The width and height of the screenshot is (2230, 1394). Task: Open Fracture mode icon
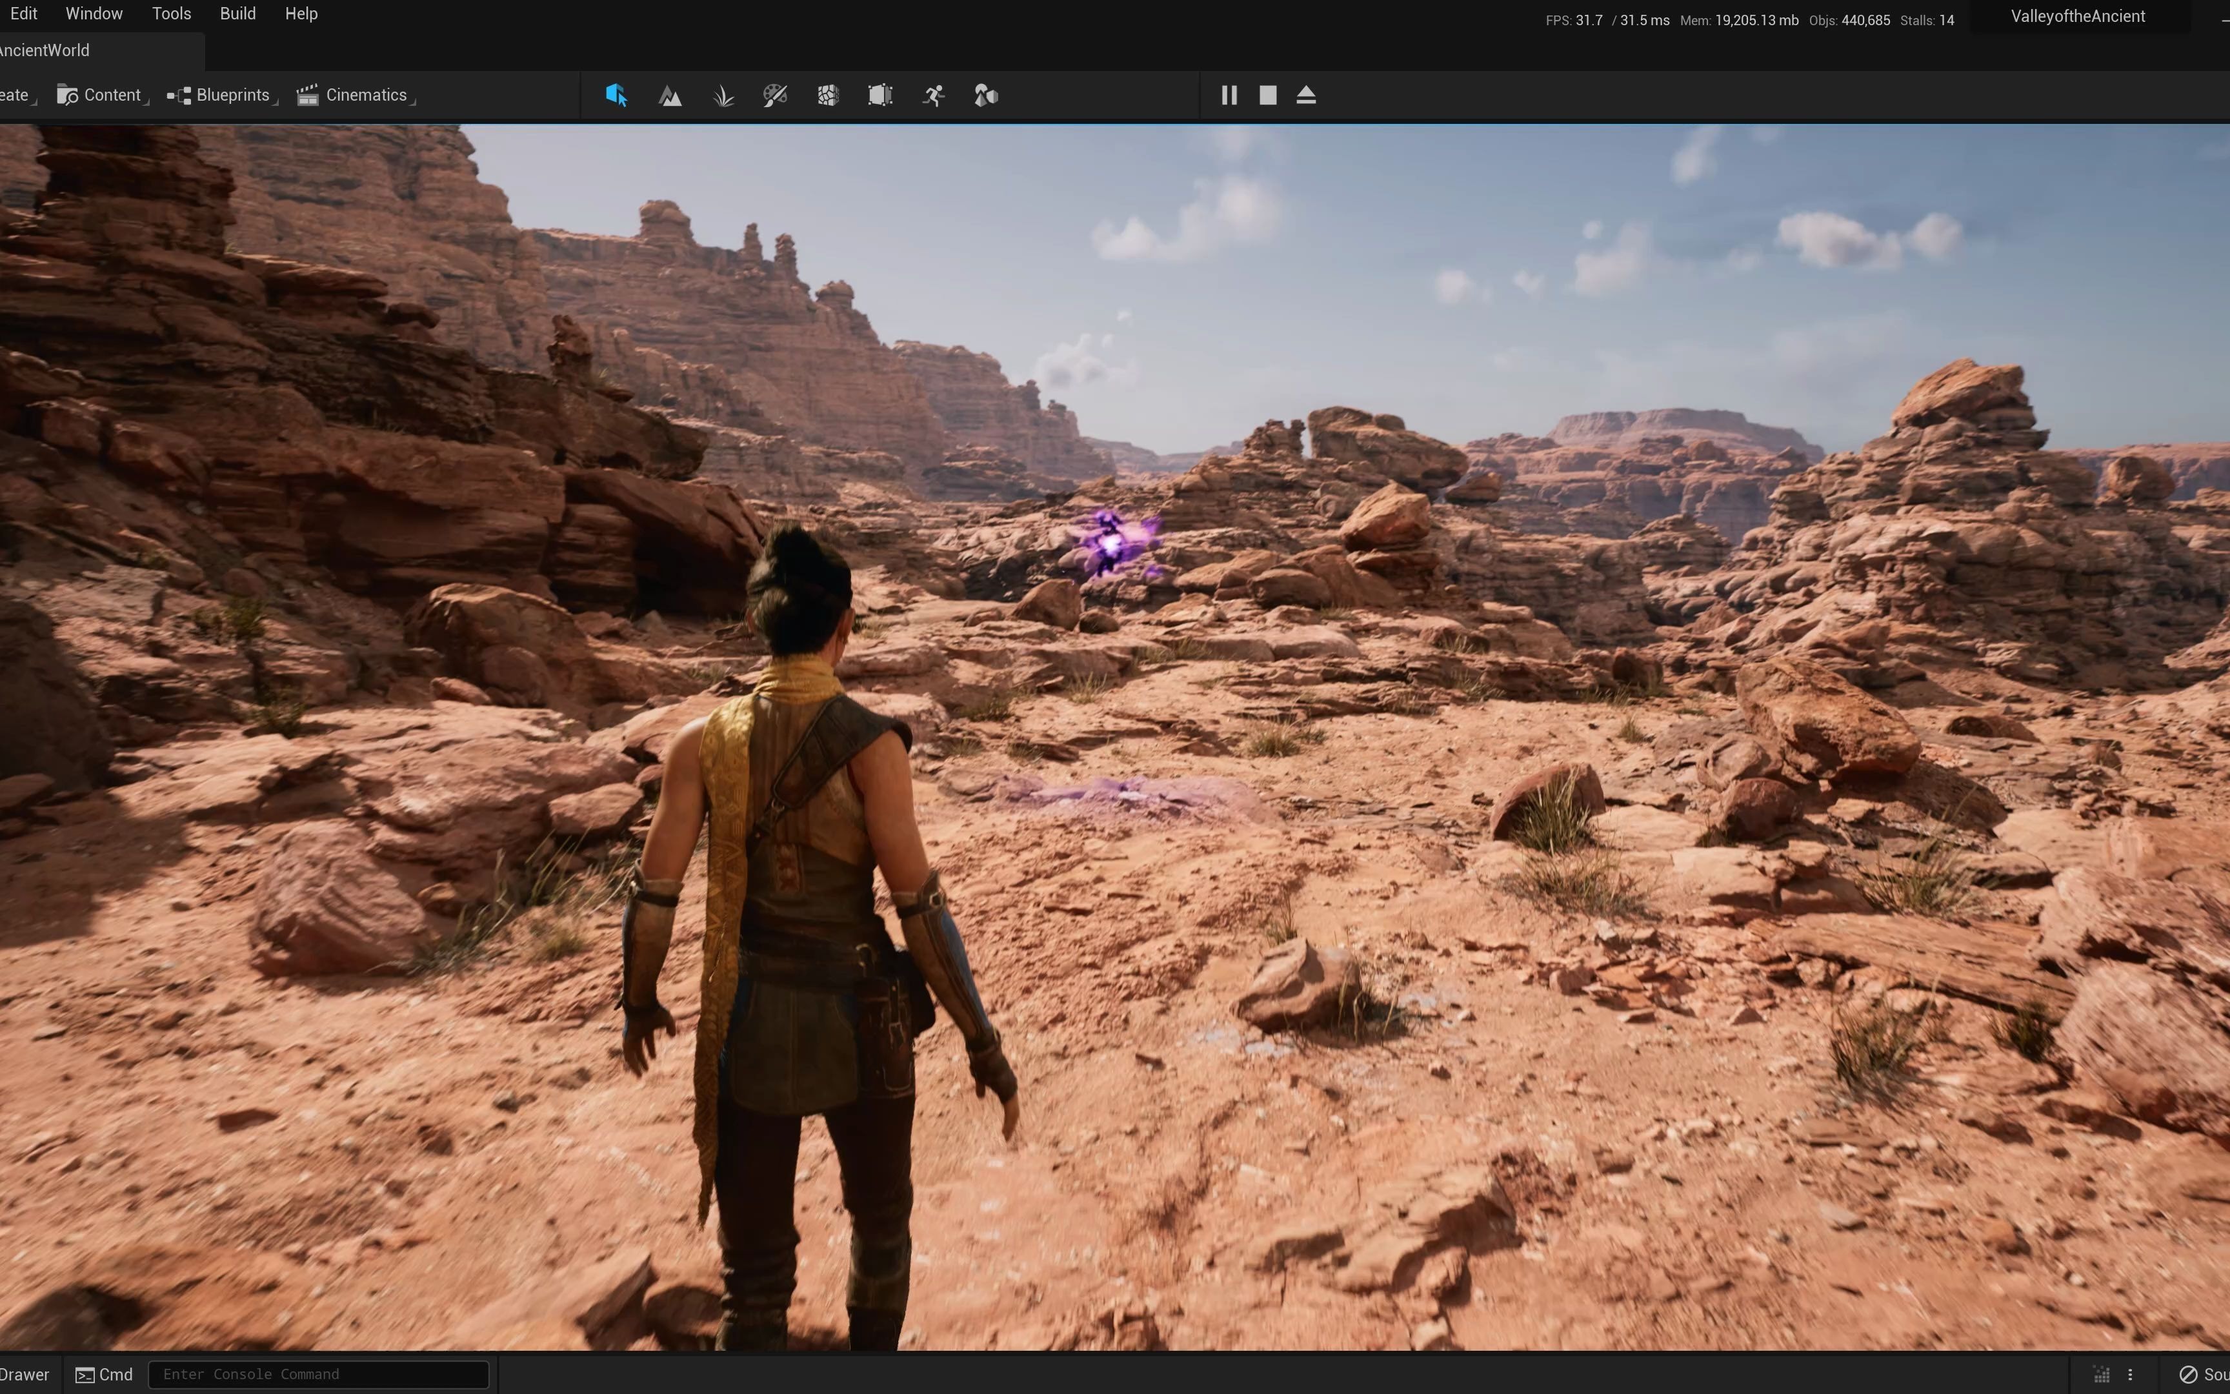827,95
